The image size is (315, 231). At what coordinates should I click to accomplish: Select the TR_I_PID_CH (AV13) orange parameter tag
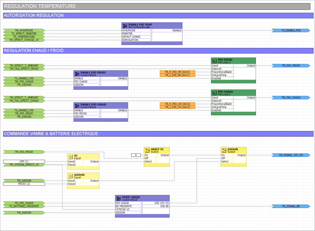click(x=177, y=107)
